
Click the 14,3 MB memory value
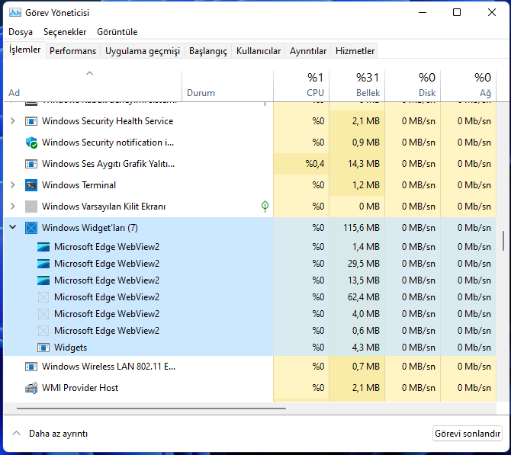coord(364,164)
